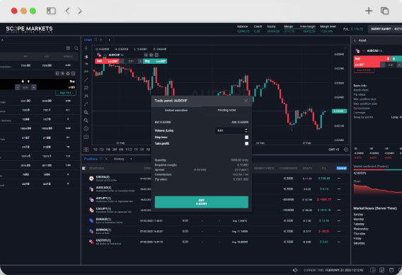The image size is (402, 275).
Task: Open the History tab
Action: coord(119,159)
